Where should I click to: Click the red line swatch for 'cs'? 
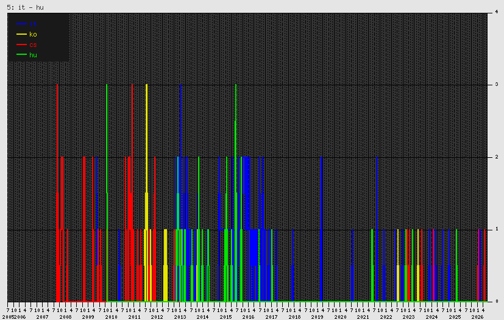click(21, 44)
